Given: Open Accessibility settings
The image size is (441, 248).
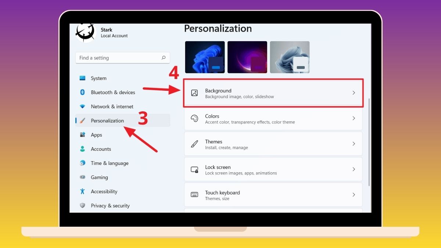Looking at the screenshot, I should (123, 191).
